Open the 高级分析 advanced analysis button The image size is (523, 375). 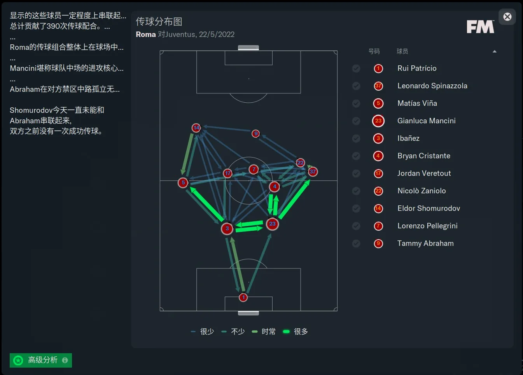click(x=41, y=360)
